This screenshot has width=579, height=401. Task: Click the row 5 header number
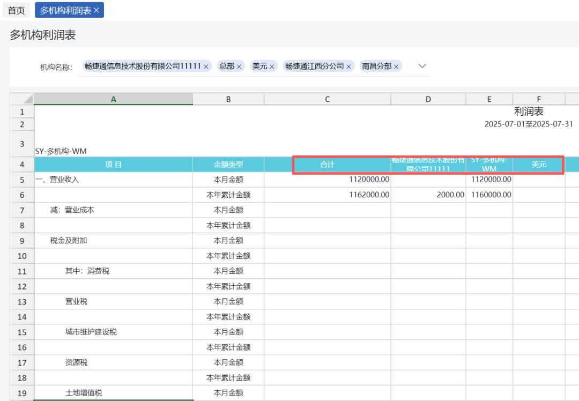22,180
